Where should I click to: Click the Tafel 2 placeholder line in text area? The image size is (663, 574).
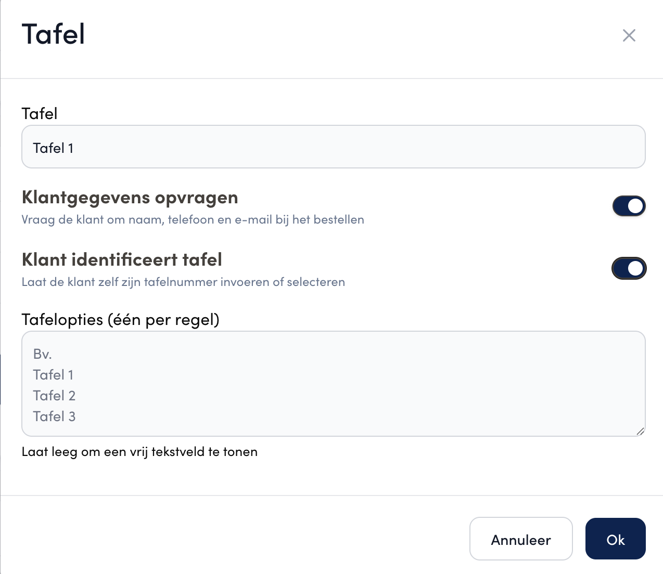tap(54, 396)
